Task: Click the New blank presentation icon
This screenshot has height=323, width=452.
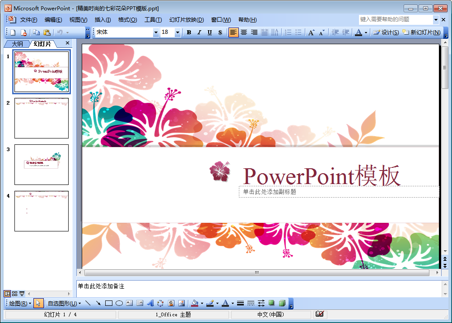Action: (13, 32)
